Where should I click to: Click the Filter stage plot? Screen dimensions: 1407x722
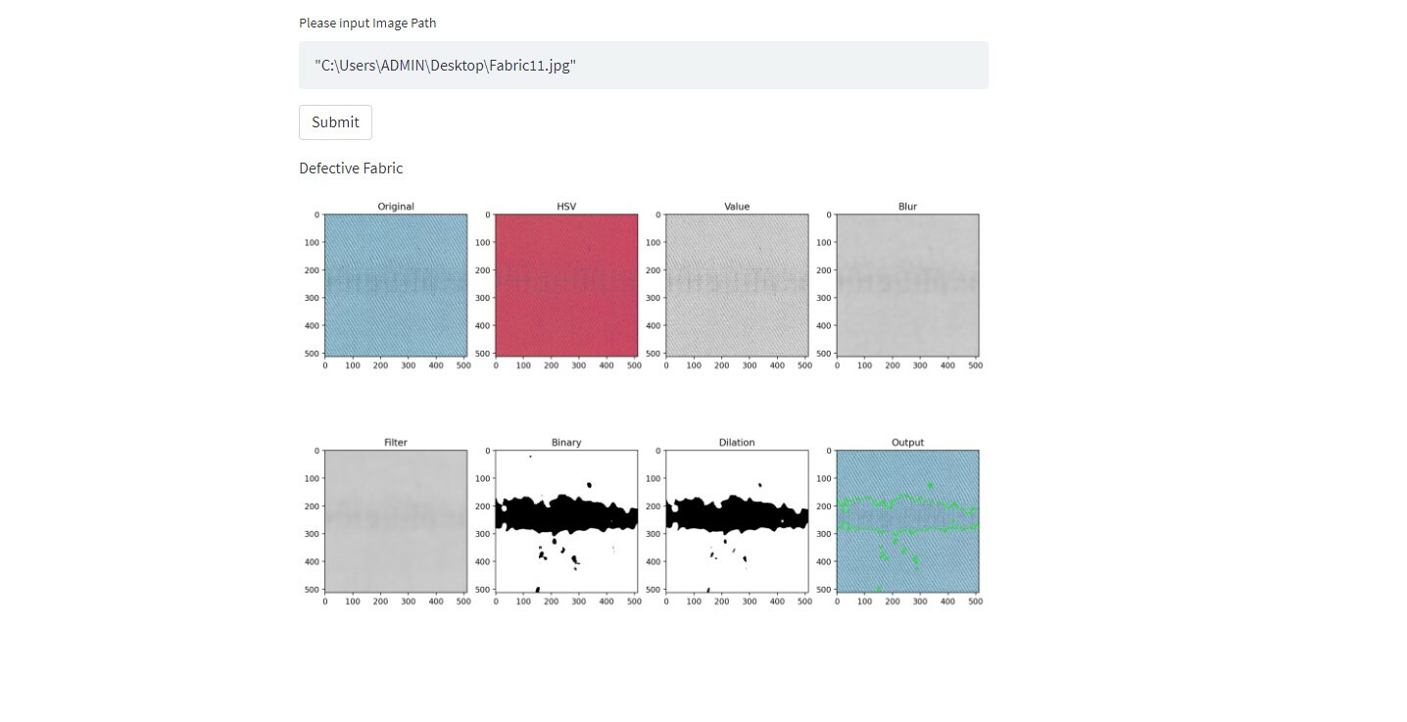click(395, 519)
